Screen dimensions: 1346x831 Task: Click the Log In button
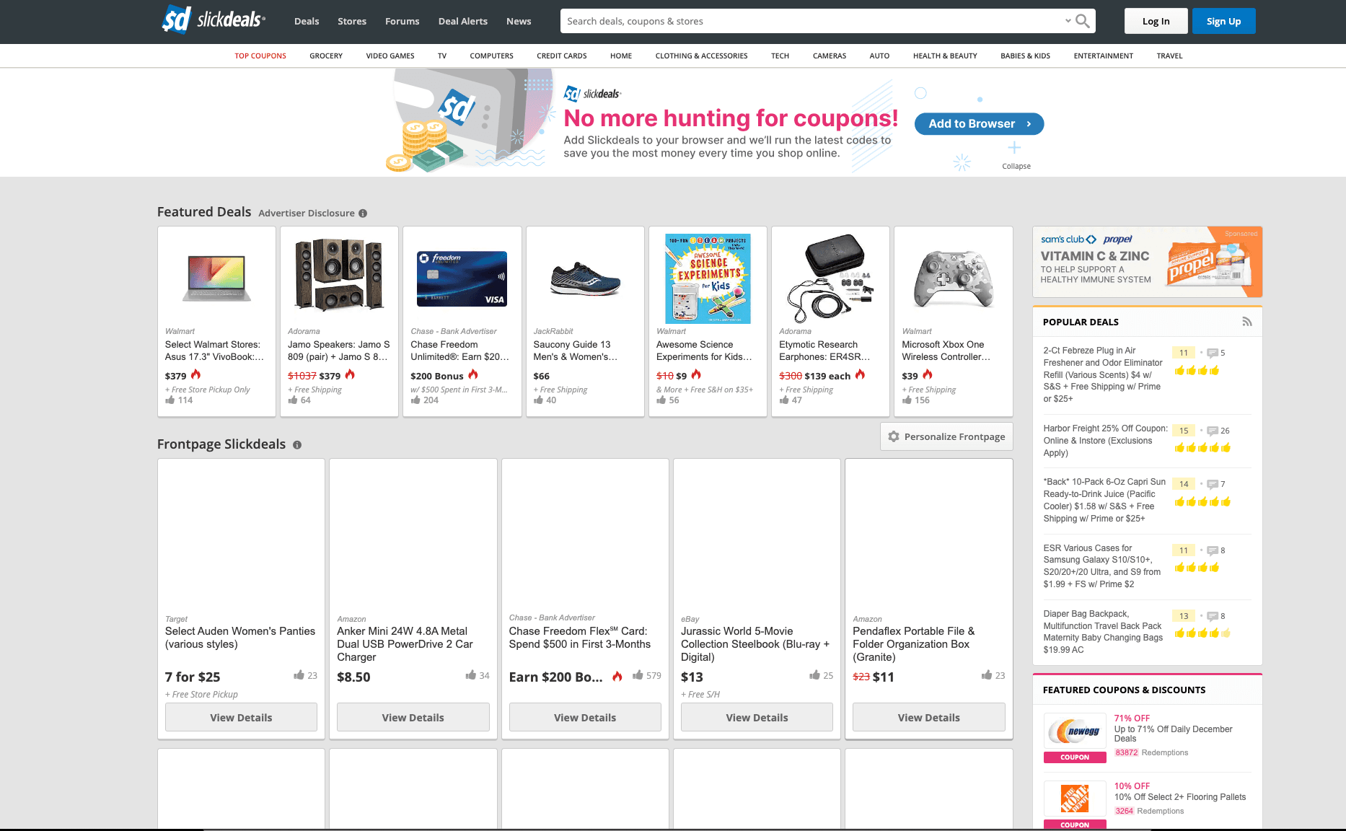point(1156,21)
